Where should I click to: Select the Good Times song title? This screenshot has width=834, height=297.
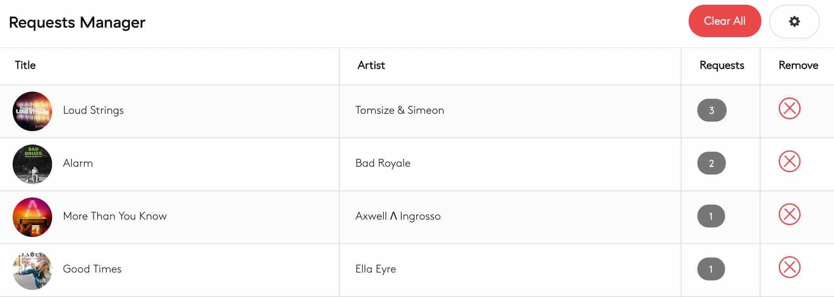tap(92, 269)
